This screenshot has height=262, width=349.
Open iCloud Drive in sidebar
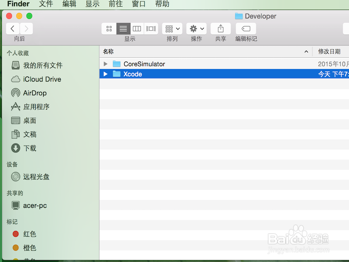[x=36, y=79]
